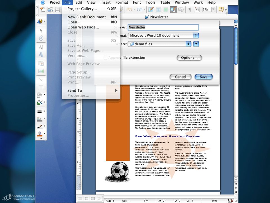Open the Draw cube menu icon

click(40, 21)
